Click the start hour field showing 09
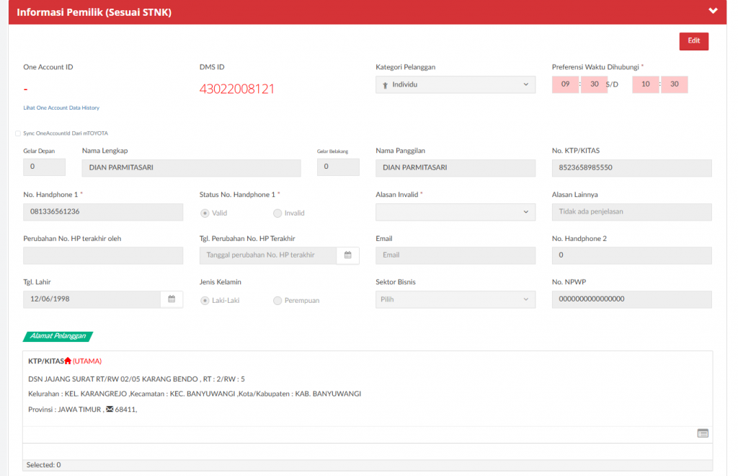The width and height of the screenshot is (738, 476). [x=565, y=84]
